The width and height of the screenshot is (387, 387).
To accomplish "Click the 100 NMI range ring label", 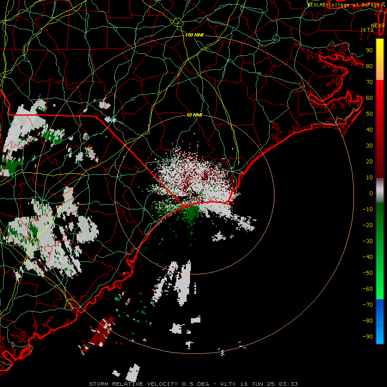I will point(194,35).
